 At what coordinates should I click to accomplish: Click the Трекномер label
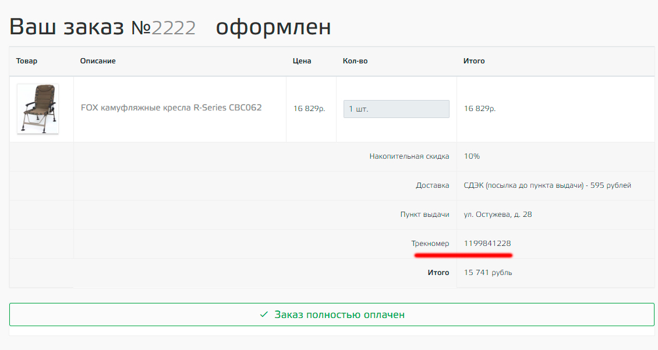point(430,244)
